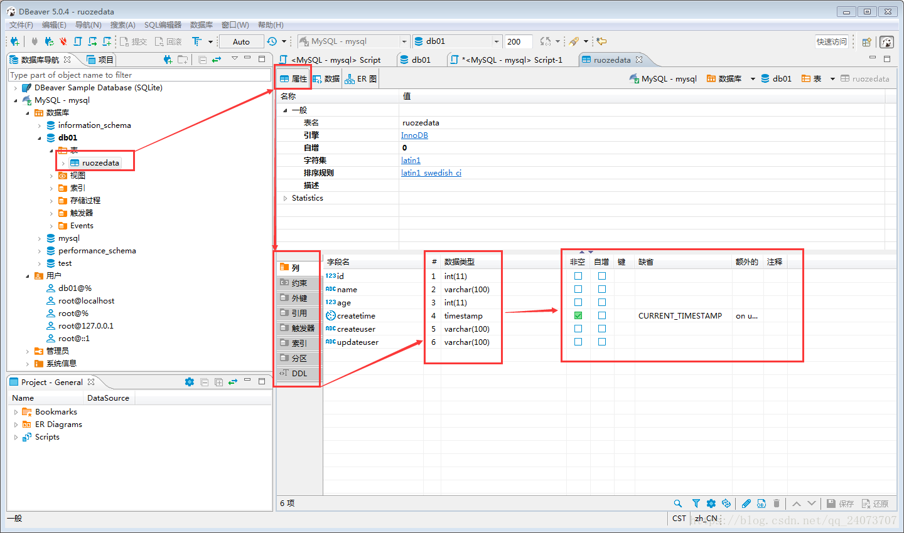Click the pencil edit icon in bottom toolbar
The width and height of the screenshot is (904, 533).
pyautogui.click(x=746, y=504)
